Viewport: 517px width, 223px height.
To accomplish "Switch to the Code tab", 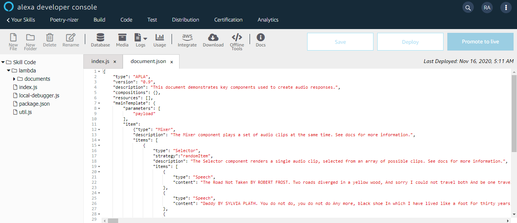I will point(127,20).
